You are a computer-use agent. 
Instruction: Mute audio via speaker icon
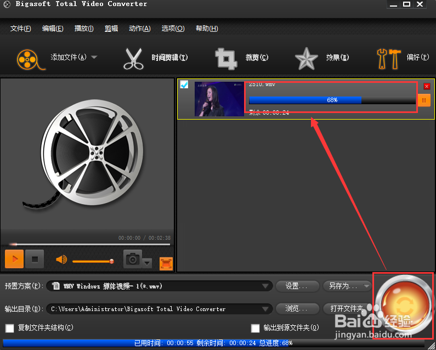pos(61,260)
